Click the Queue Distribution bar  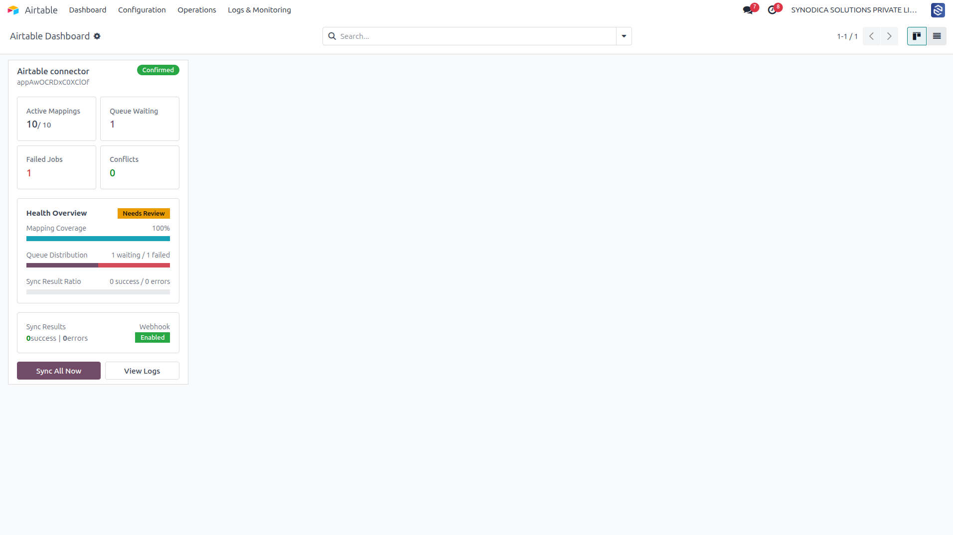[x=98, y=266]
